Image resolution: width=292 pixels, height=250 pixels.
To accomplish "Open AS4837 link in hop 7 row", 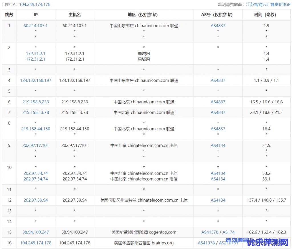I will coord(218,112).
